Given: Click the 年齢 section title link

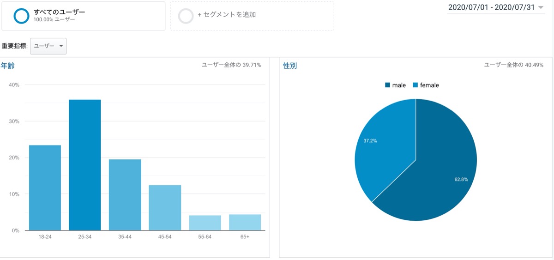Looking at the screenshot, I should [x=7, y=66].
